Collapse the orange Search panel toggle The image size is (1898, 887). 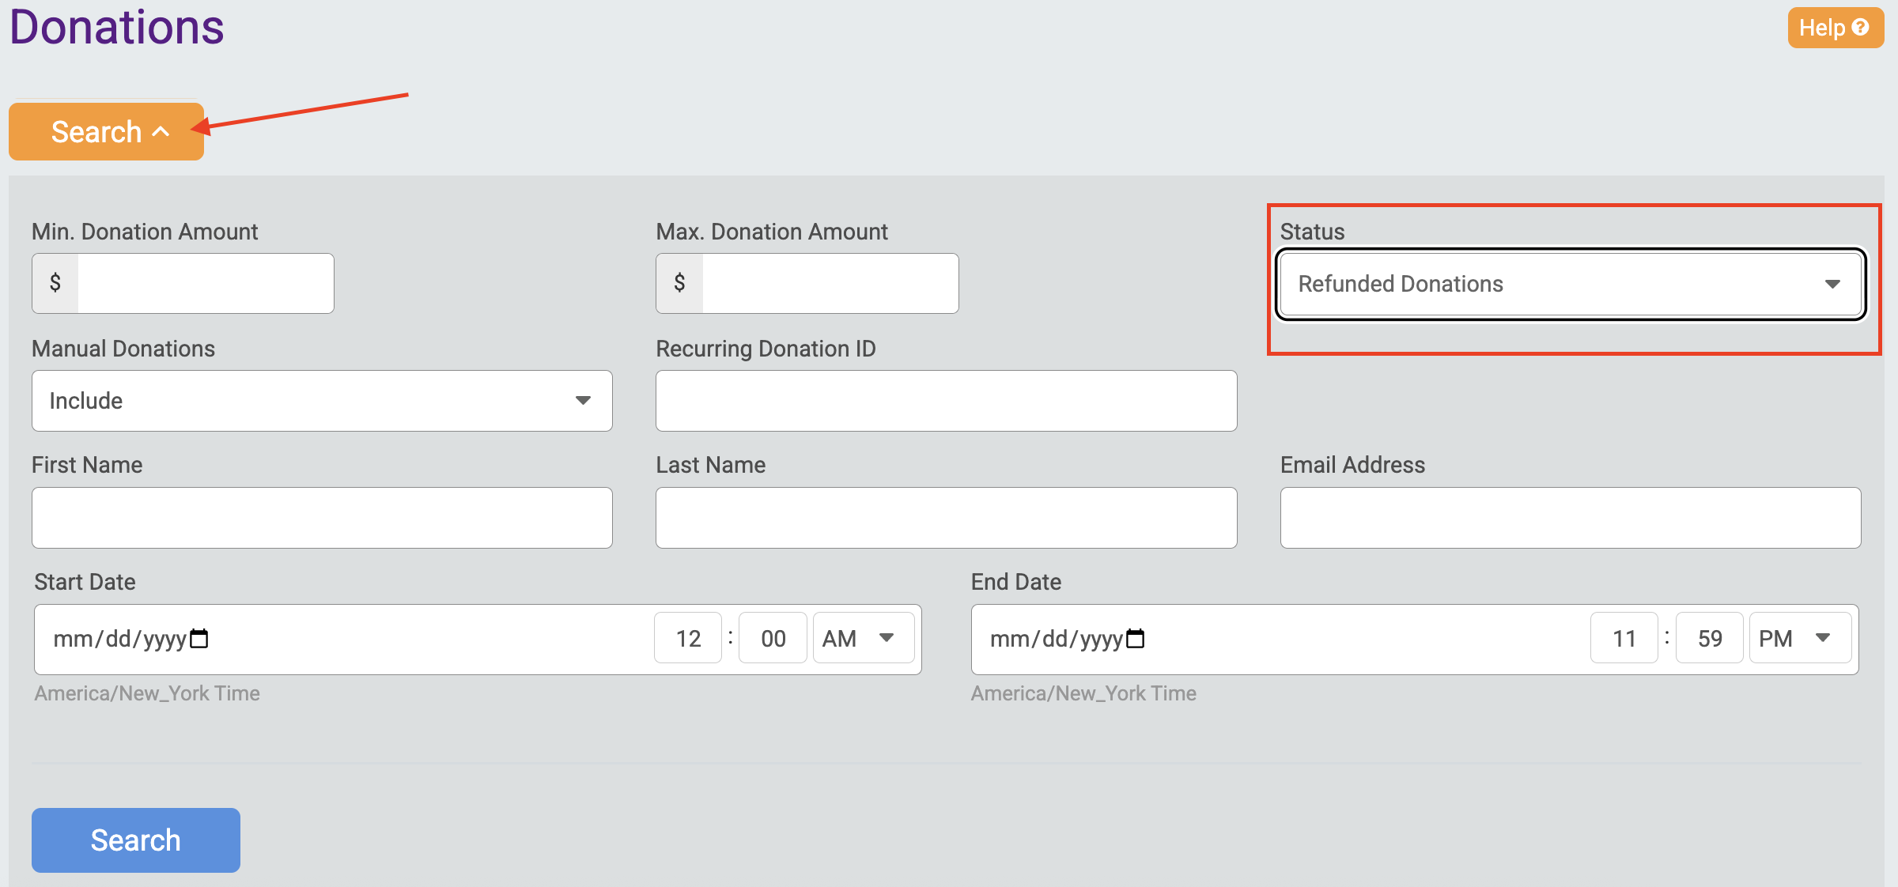click(x=107, y=131)
